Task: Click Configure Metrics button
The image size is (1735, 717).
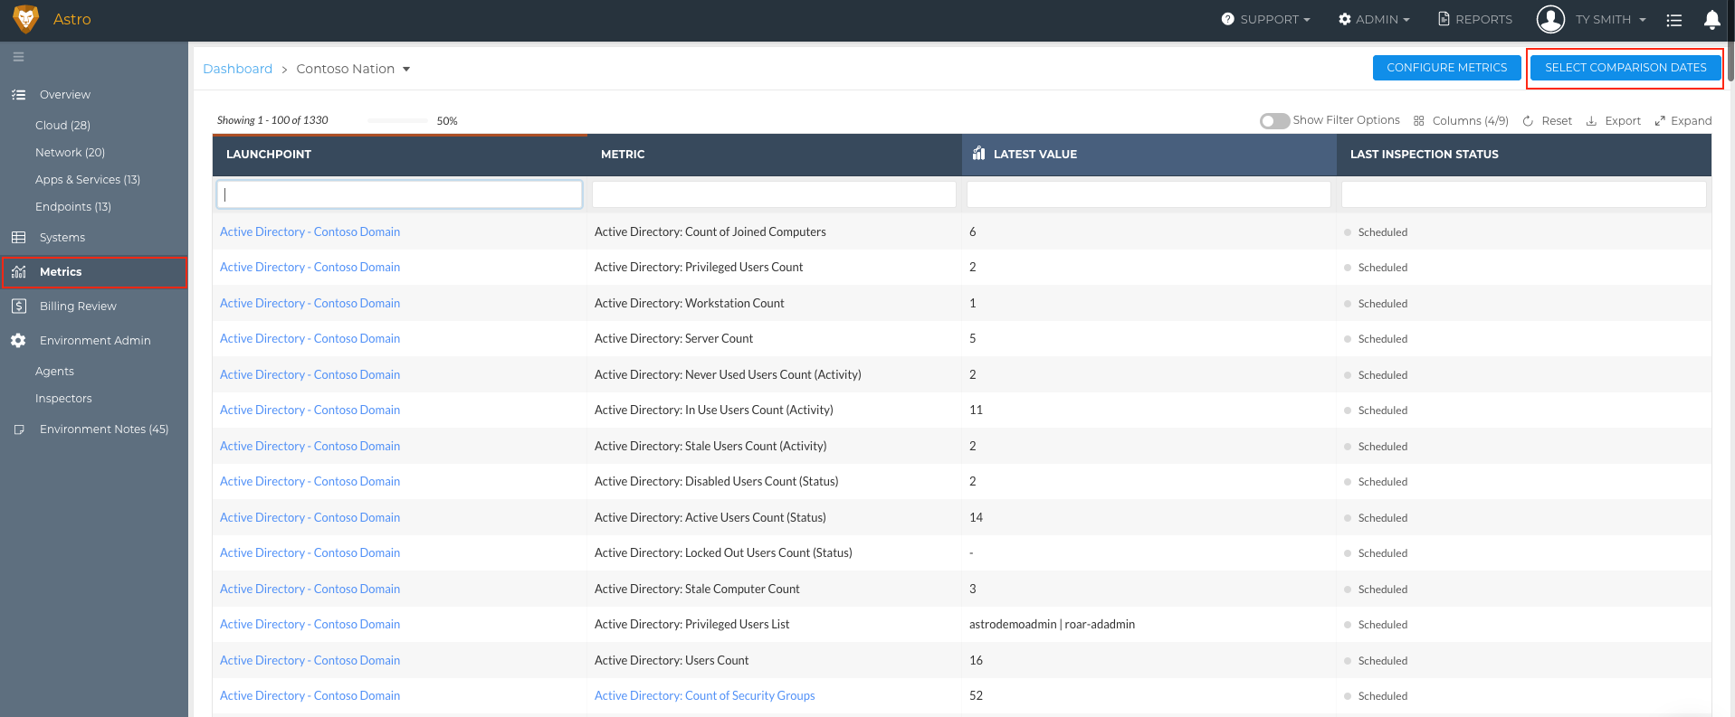Action: click(x=1446, y=68)
